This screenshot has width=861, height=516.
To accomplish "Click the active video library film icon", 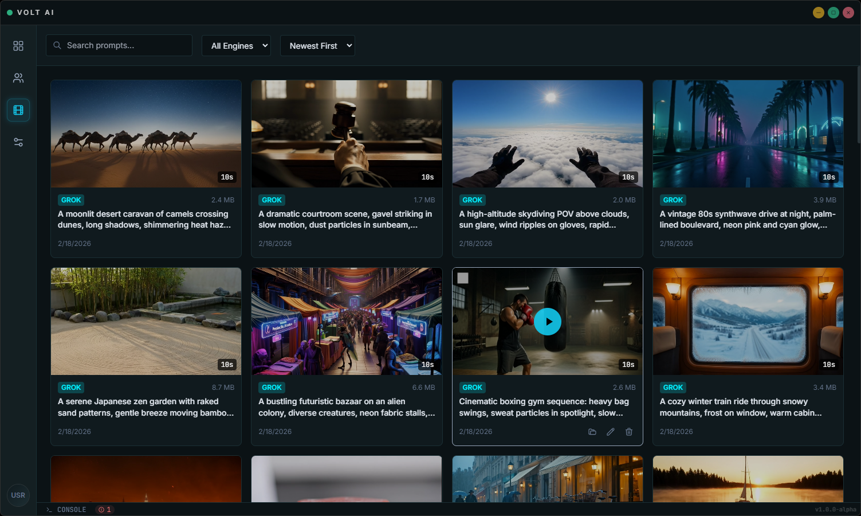I will 18,110.
